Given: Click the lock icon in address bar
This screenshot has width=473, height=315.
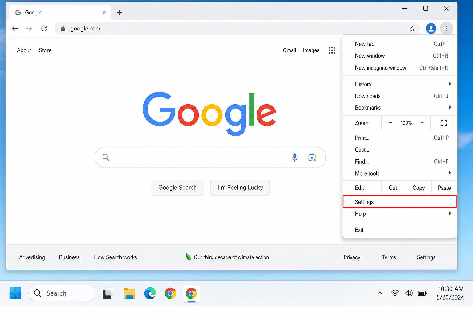Looking at the screenshot, I should coord(63,29).
